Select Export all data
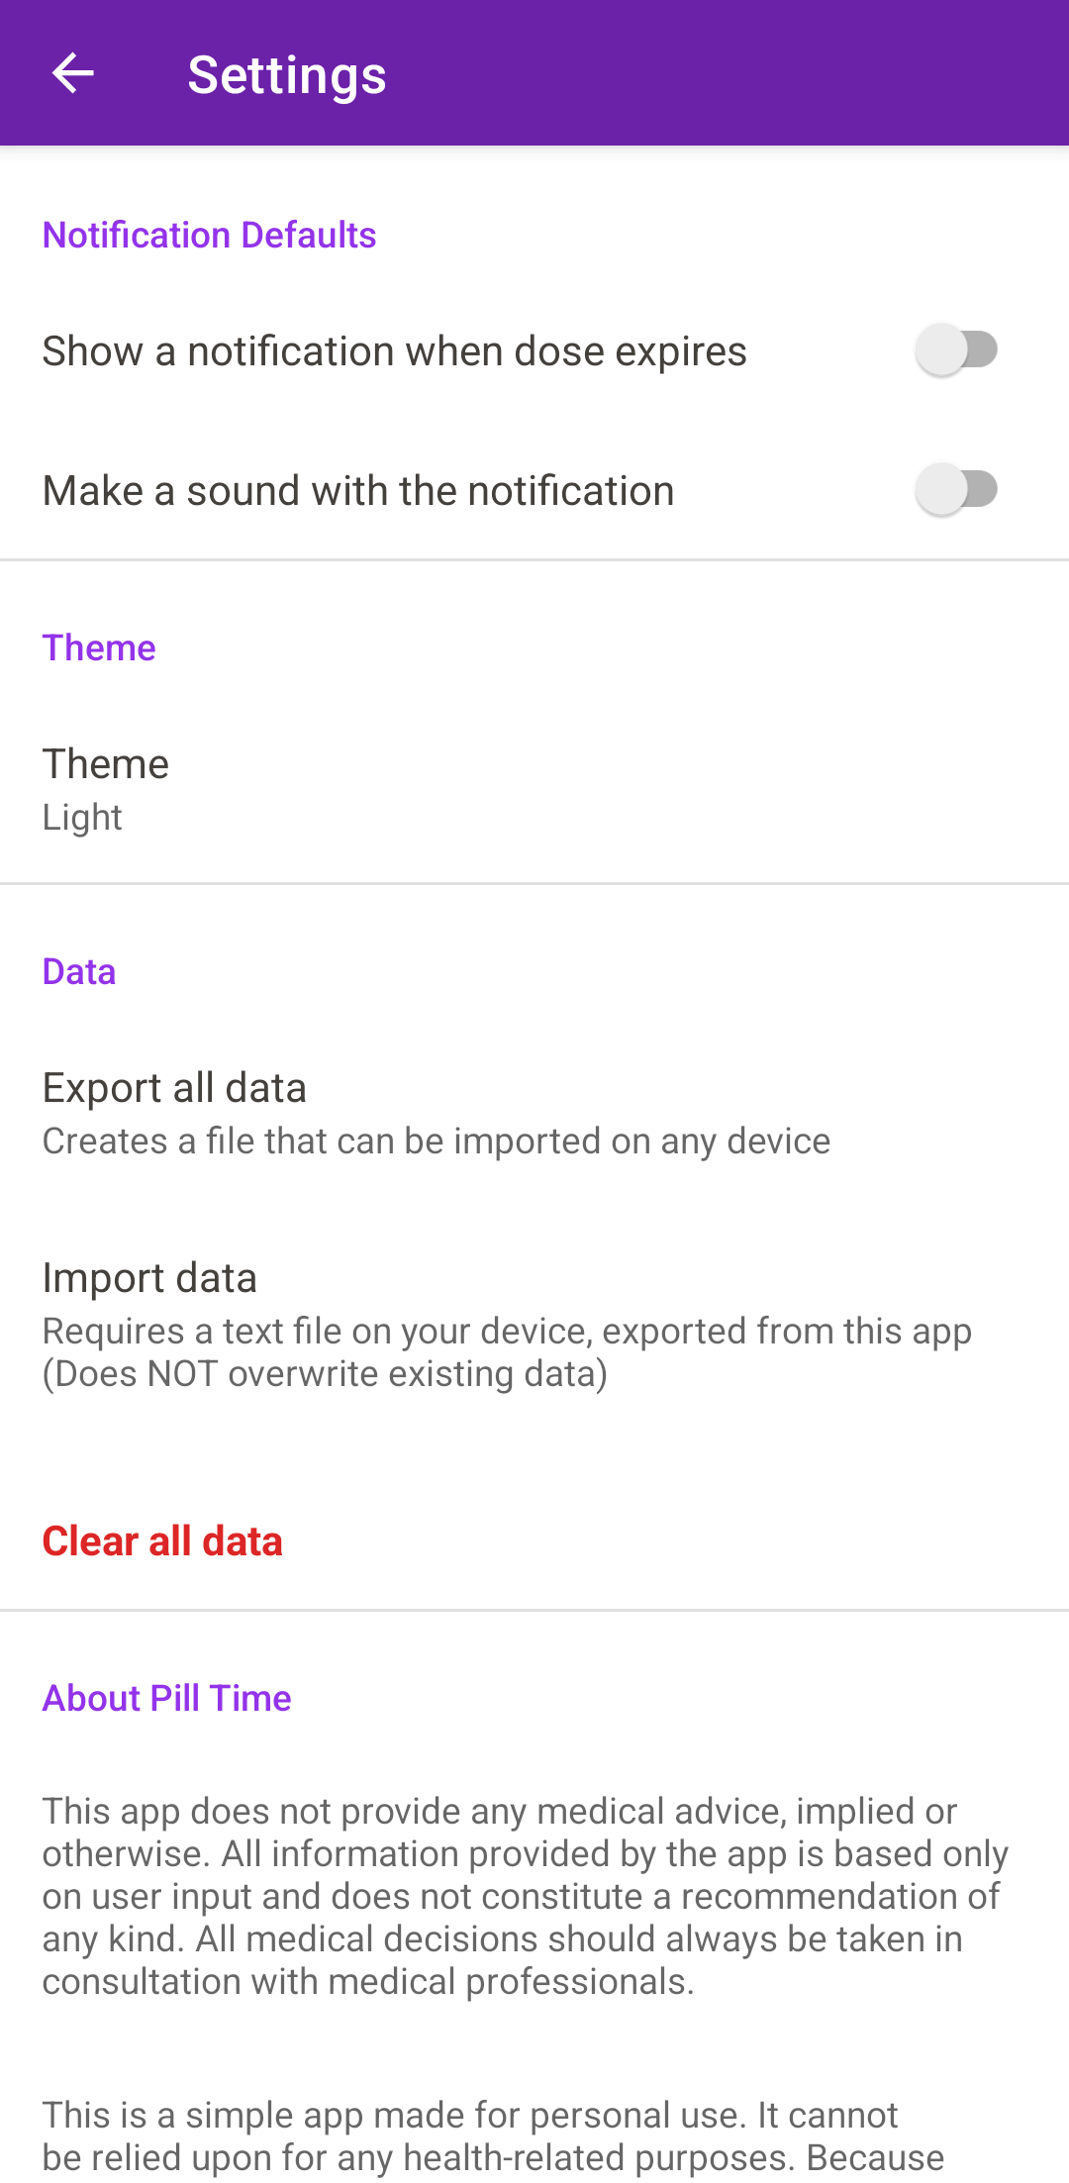Viewport: 1069px width, 2183px height. (x=174, y=1088)
